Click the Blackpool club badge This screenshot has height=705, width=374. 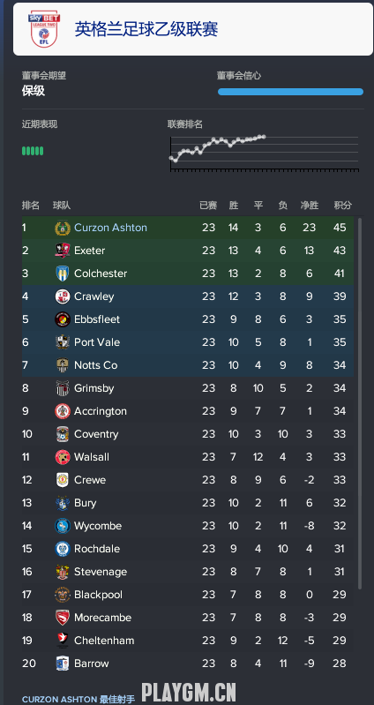[x=63, y=595]
